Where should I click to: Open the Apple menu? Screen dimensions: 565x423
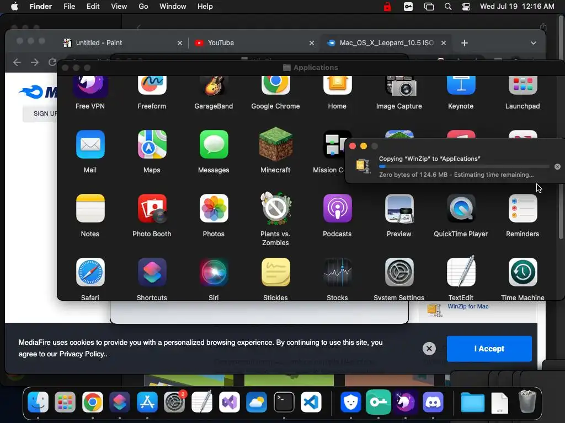point(14,7)
